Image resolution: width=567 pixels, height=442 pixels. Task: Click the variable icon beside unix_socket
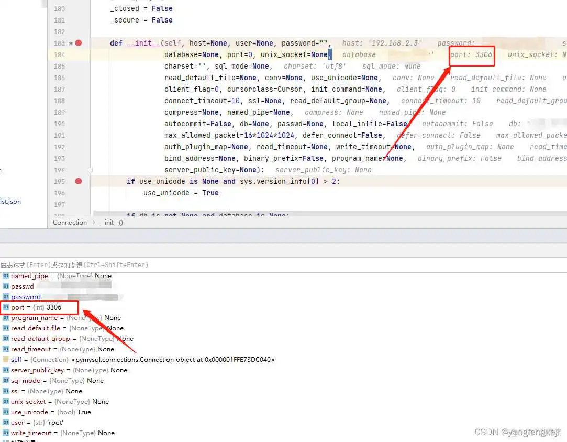(x=5, y=402)
